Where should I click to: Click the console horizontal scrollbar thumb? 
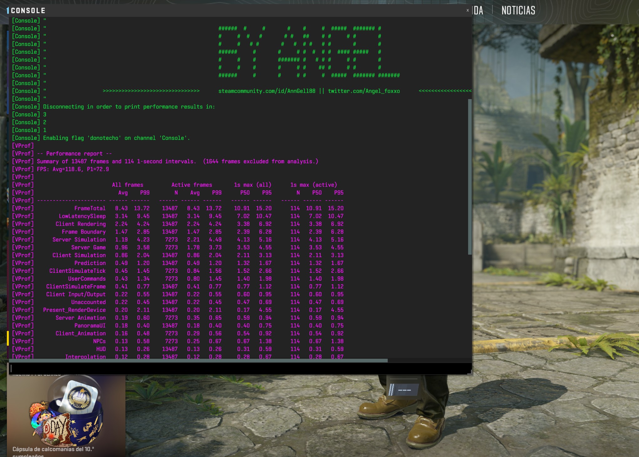pyautogui.click(x=199, y=361)
